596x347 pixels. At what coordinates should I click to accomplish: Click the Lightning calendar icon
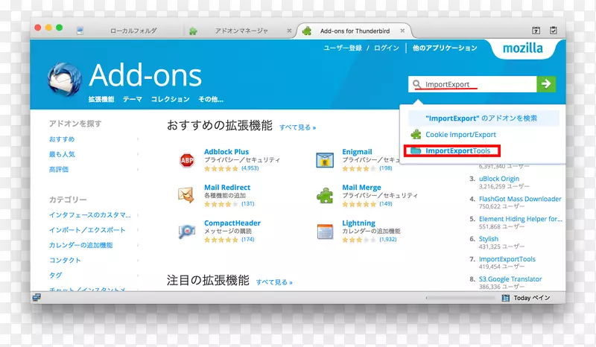pyautogui.click(x=325, y=231)
